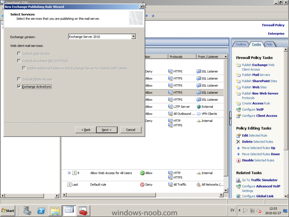Select the All Outbound VPN Clients row
This screenshot has width=289, height=217.
point(184,114)
